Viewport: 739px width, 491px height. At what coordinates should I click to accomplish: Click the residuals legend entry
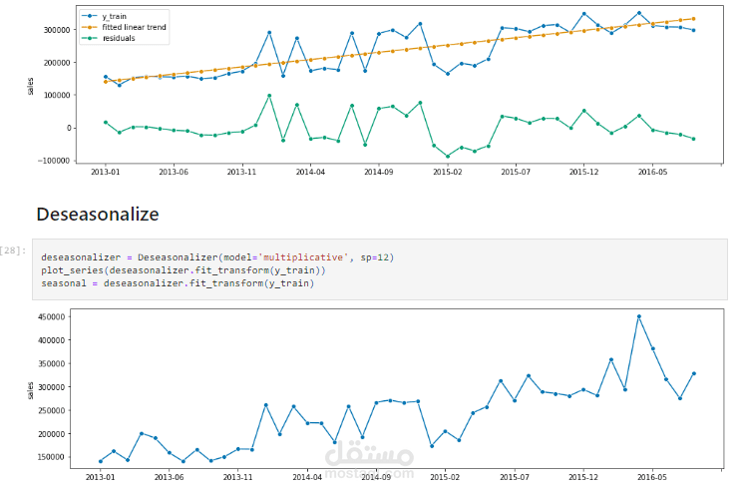click(117, 38)
